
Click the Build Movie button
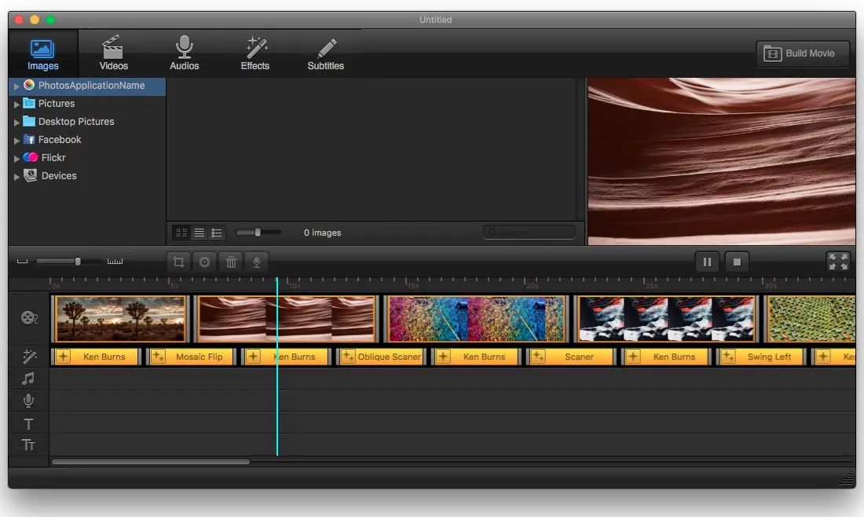[x=803, y=53]
